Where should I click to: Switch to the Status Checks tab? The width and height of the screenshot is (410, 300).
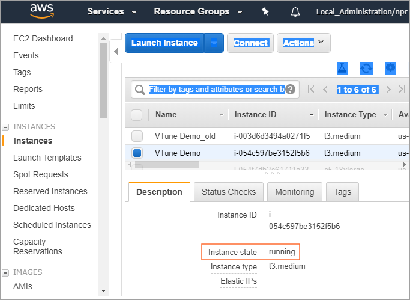(228, 192)
